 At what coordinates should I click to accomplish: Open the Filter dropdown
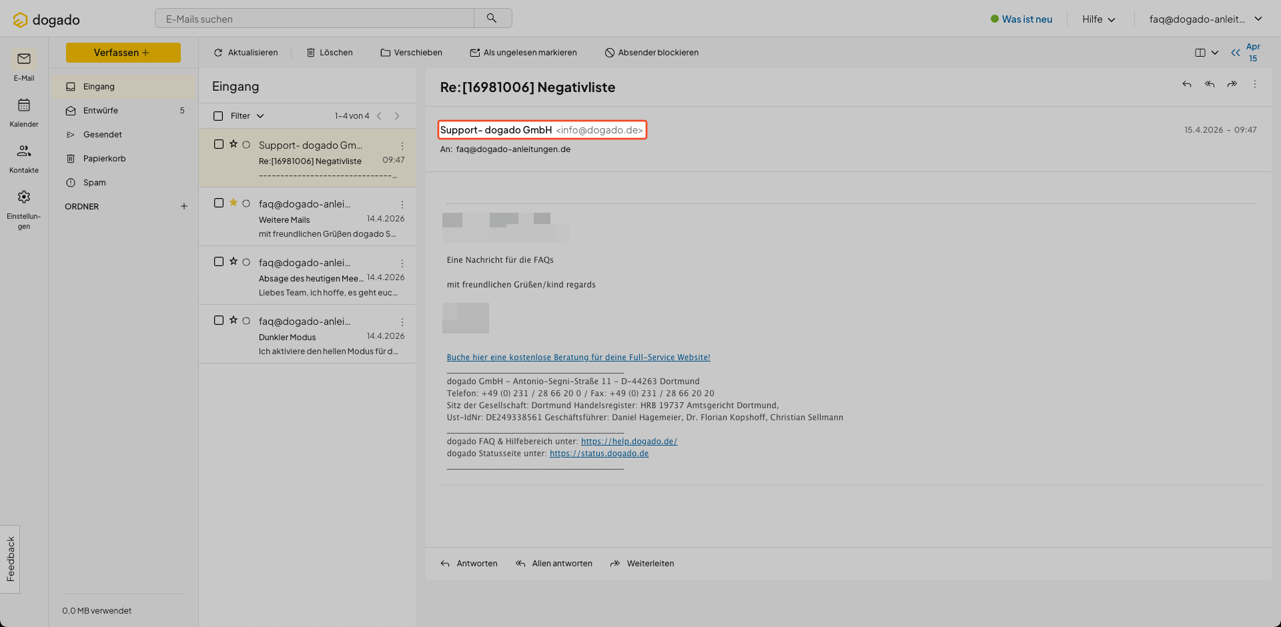coord(248,116)
